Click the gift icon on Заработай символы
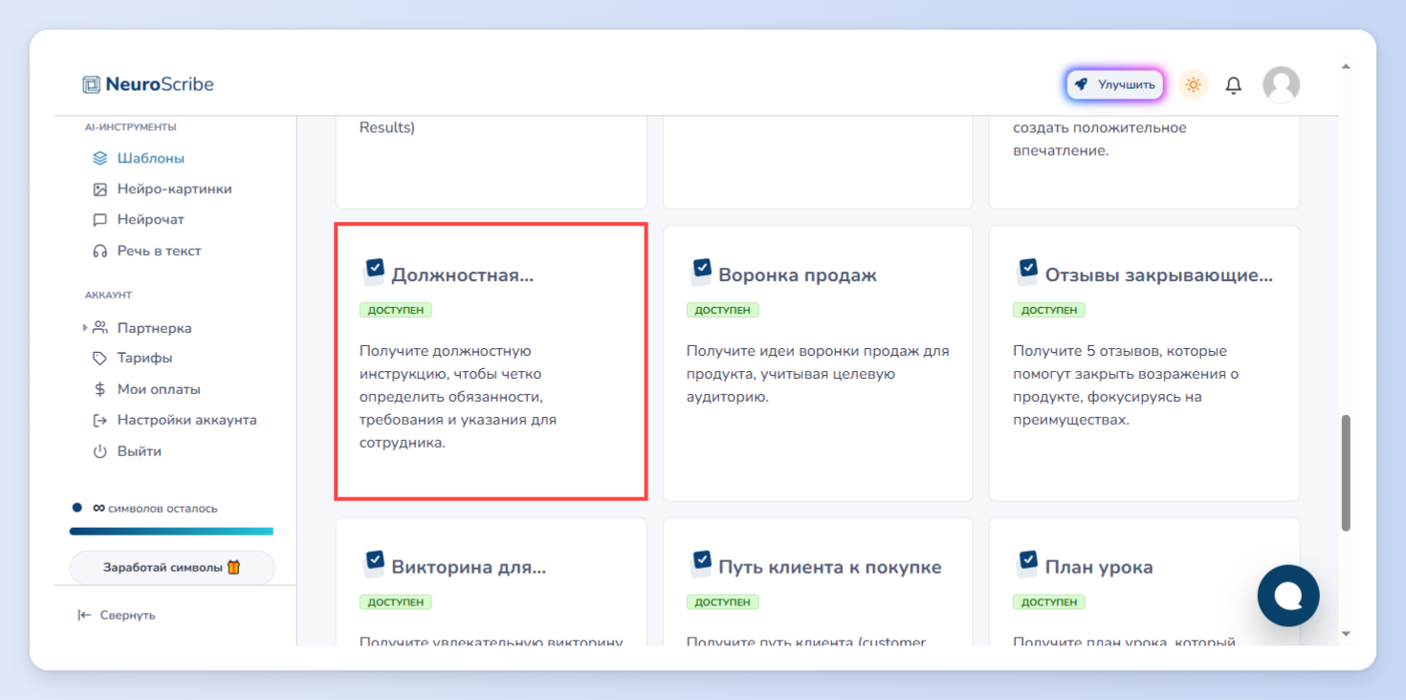 (233, 567)
